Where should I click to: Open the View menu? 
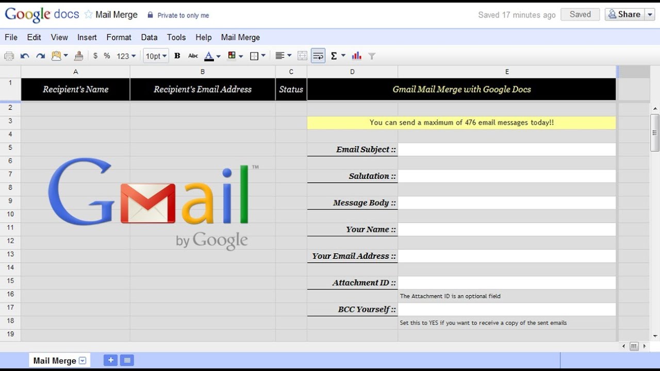pos(59,37)
